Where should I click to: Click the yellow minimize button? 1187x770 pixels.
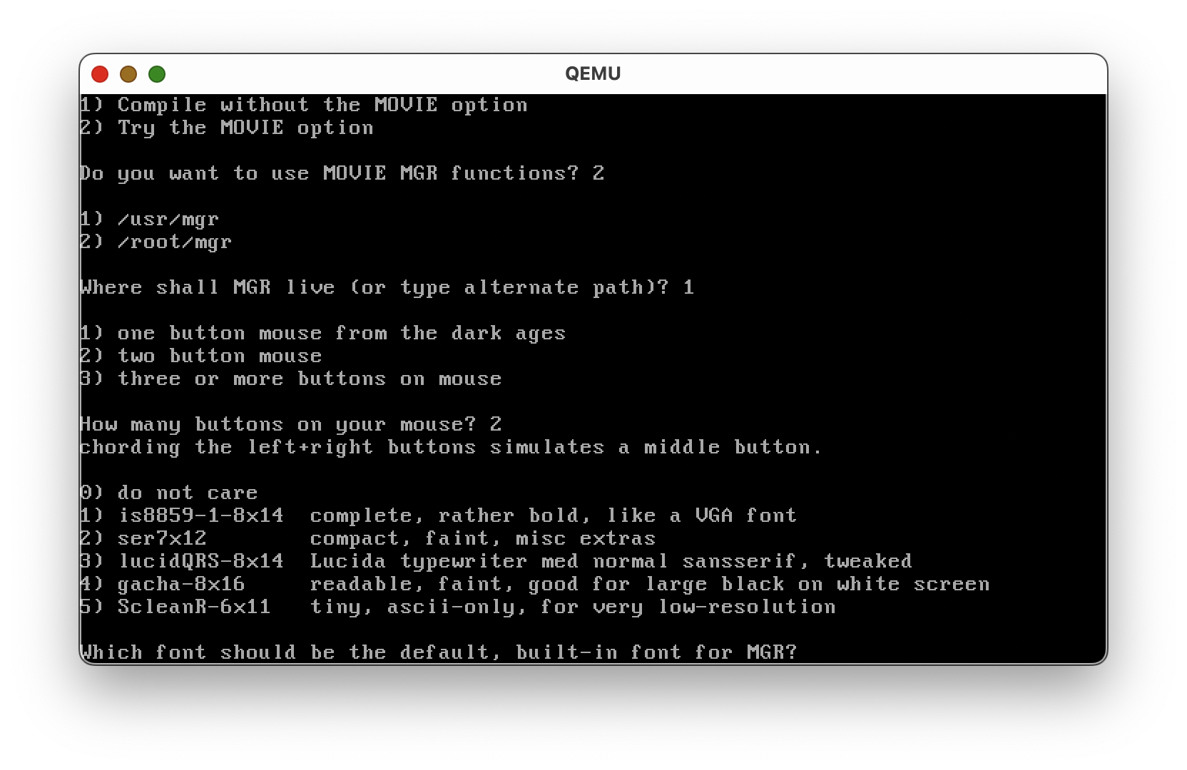pyautogui.click(x=128, y=73)
